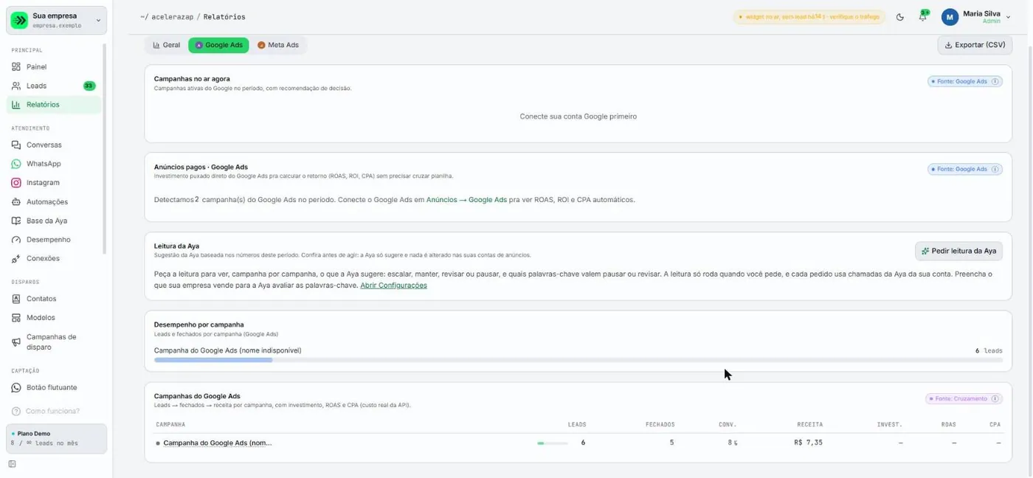Click Relatórios in the breadcrumb
Image resolution: width=1033 pixels, height=478 pixels.
coord(224,17)
